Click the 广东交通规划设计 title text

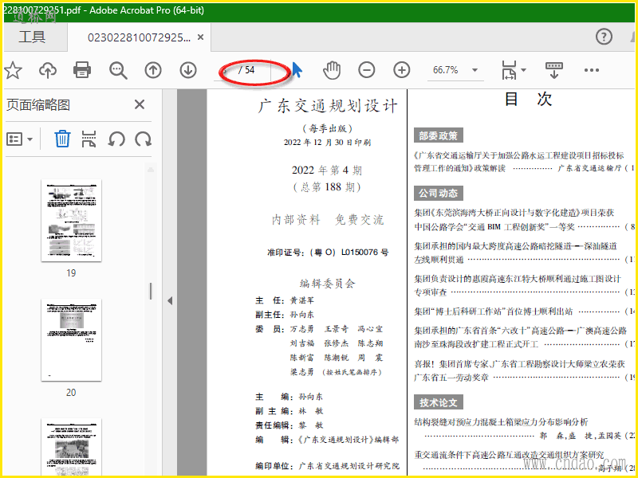click(328, 106)
